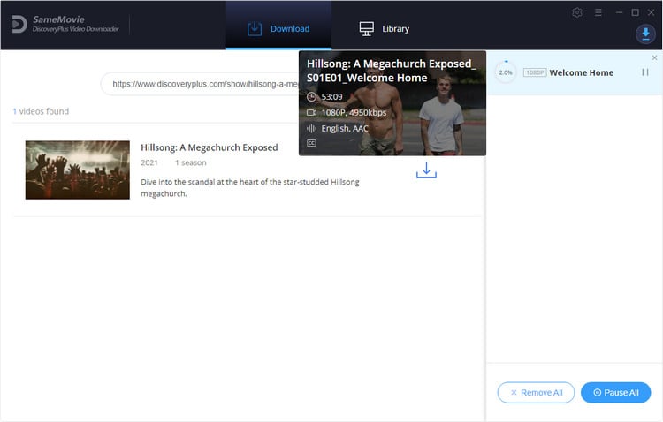Download Hillsong: A Megachurch Exposed
The width and height of the screenshot is (663, 422).
426,170
